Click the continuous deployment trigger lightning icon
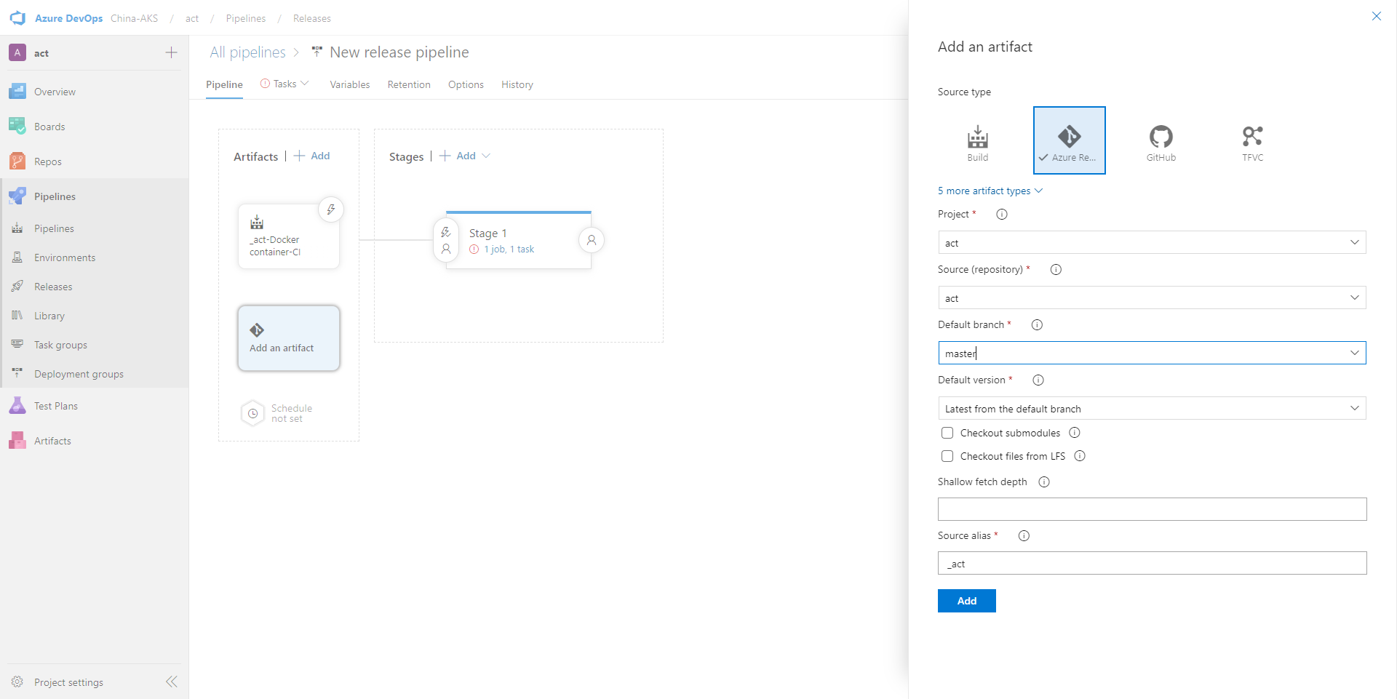Image resolution: width=1397 pixels, height=699 pixels. [x=331, y=209]
